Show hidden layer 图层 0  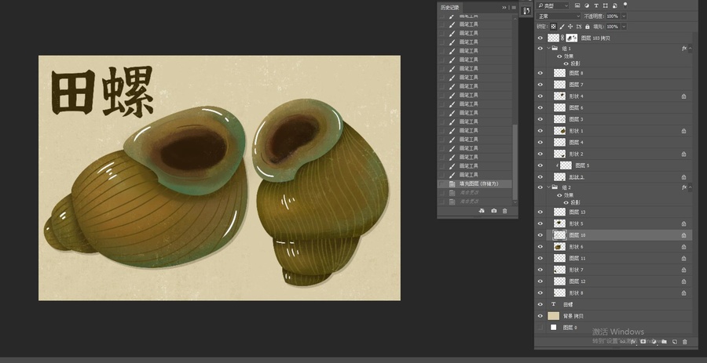(540, 328)
